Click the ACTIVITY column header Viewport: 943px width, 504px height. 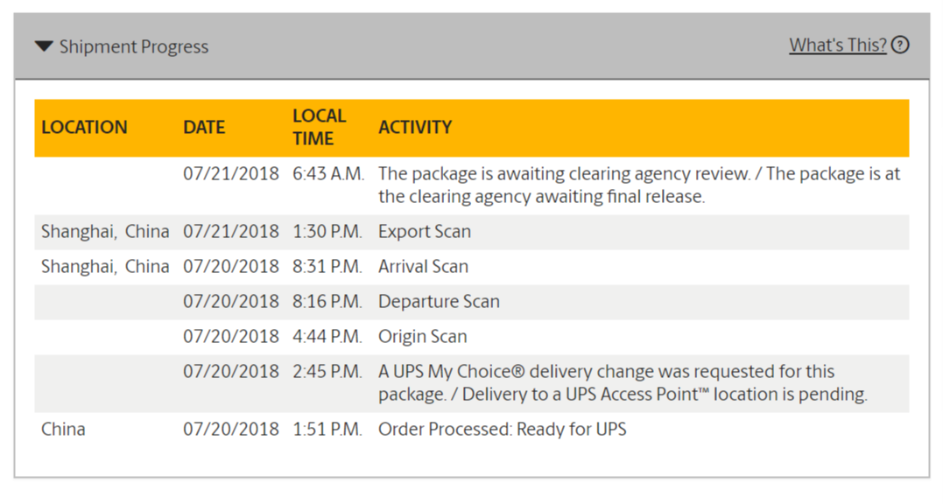click(x=415, y=128)
